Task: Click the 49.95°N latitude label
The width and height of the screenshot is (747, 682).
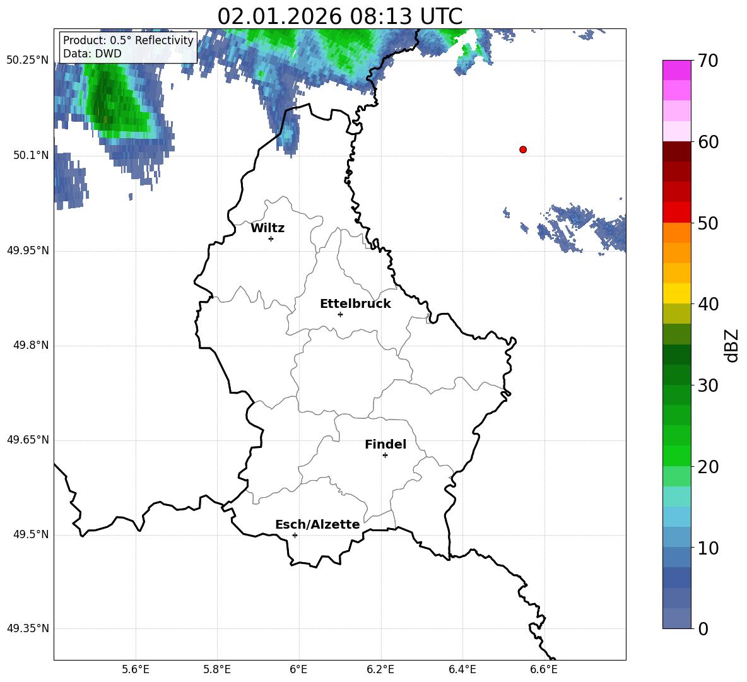Action: pos(28,250)
